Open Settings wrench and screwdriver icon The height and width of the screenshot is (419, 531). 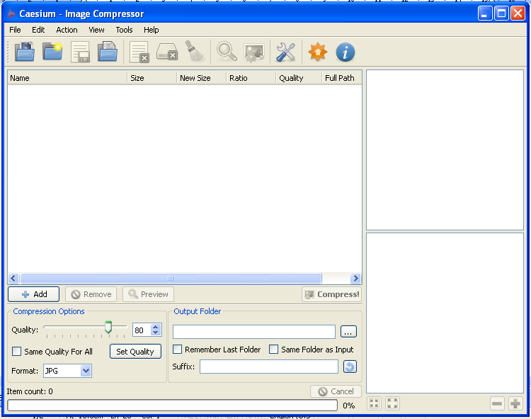286,52
